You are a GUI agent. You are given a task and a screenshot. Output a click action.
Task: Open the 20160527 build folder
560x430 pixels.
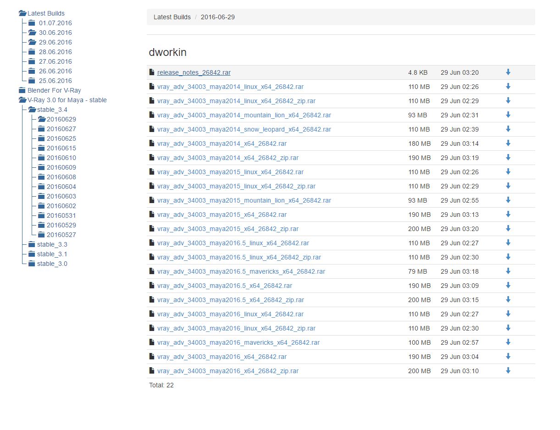coord(61,235)
